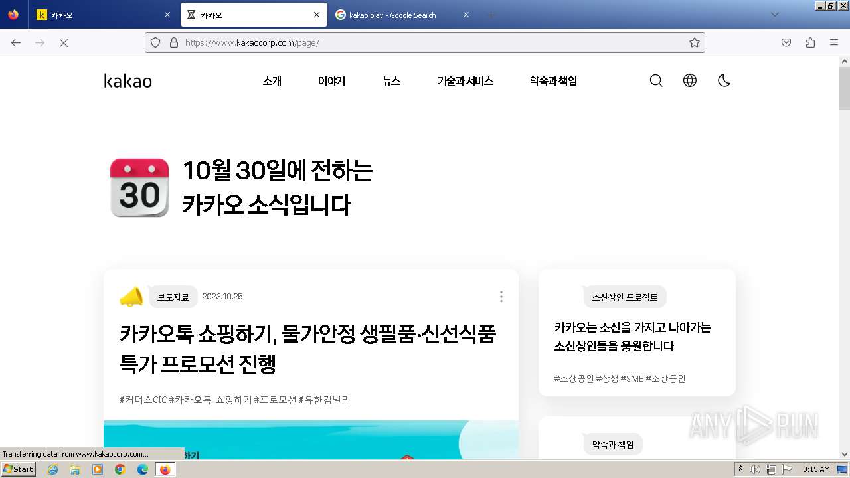Click the scrollbar down arrow

pos(845,455)
